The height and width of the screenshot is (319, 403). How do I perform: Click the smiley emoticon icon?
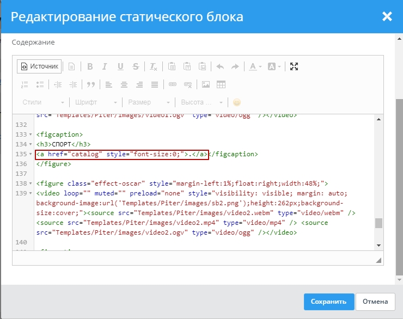237,102
